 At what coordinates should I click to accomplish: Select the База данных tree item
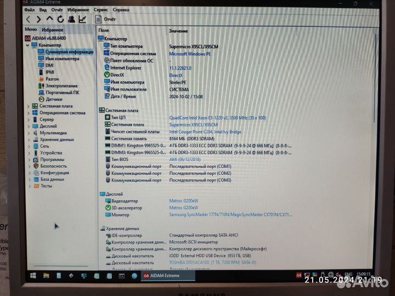(x=49, y=179)
